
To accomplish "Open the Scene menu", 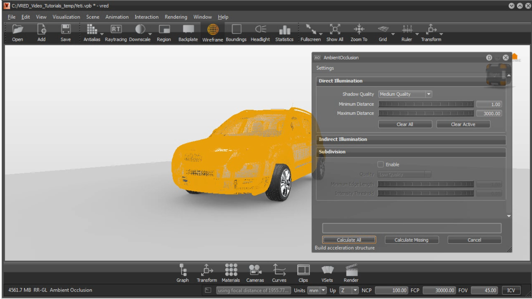I will coord(93,17).
